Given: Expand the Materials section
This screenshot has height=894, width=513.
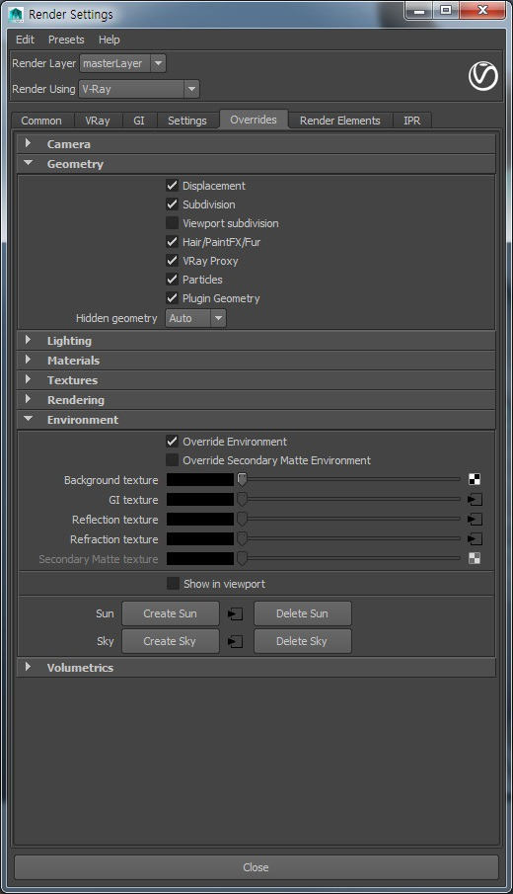Looking at the screenshot, I should [x=256, y=361].
